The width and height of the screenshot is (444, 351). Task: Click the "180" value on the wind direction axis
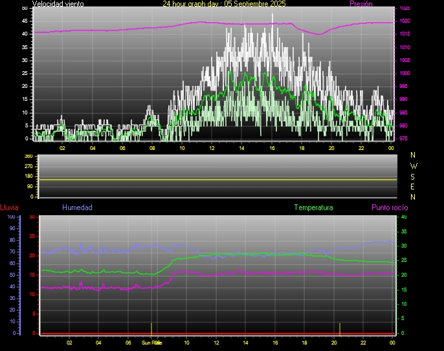(x=28, y=176)
